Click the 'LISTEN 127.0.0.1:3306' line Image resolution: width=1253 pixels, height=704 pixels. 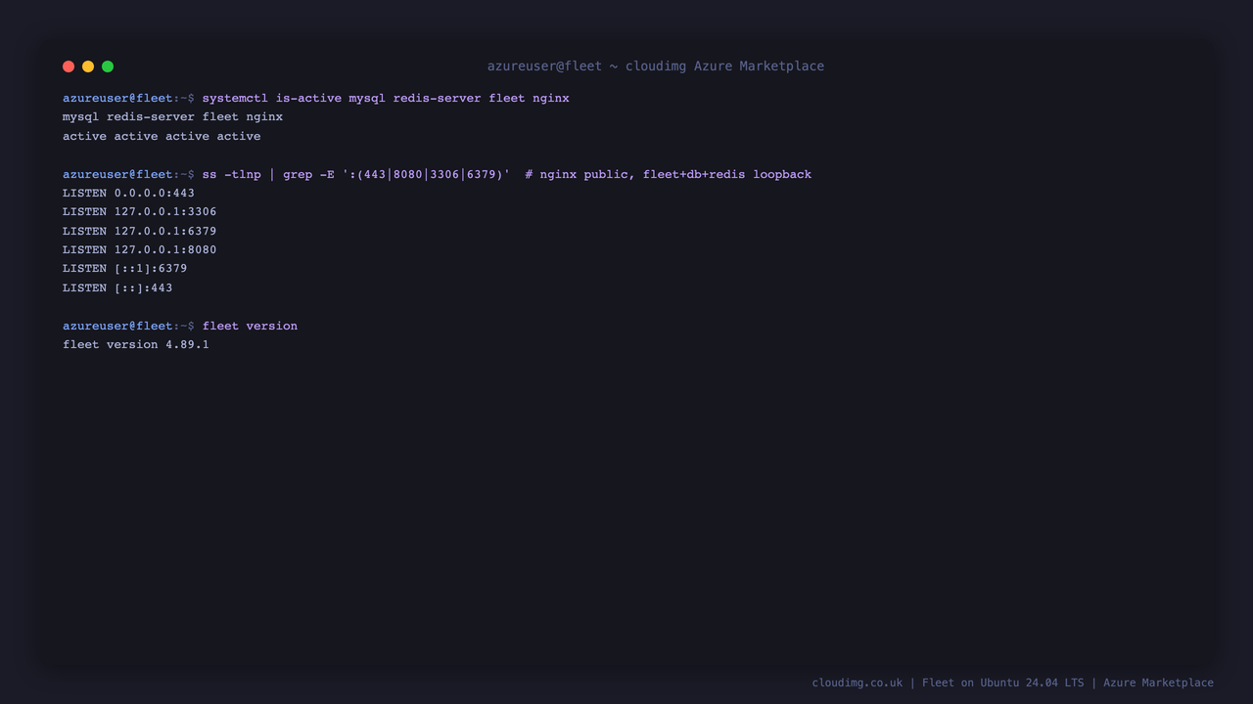(x=139, y=211)
